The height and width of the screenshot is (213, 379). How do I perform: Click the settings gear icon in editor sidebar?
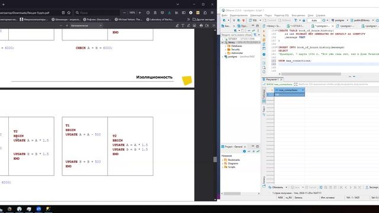[x=264, y=54]
